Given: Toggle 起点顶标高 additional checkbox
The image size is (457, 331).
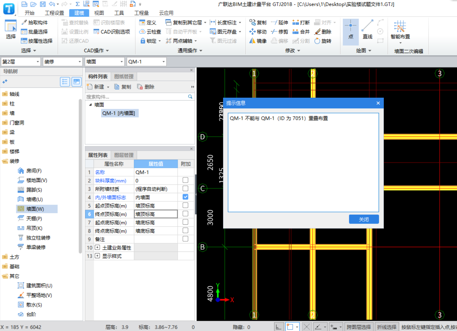Looking at the screenshot, I should point(185,206).
